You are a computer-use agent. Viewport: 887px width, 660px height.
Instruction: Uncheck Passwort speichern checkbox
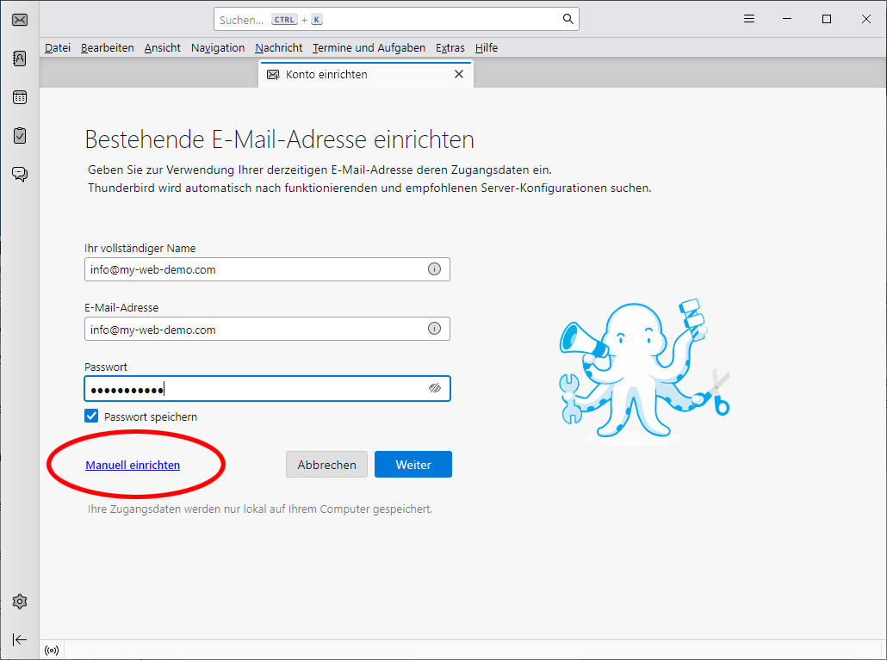pyautogui.click(x=91, y=416)
